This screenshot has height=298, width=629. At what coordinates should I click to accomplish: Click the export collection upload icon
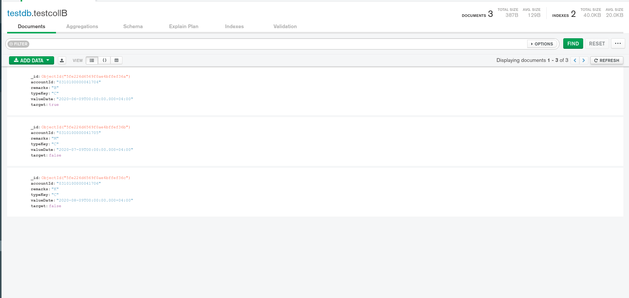(x=62, y=60)
